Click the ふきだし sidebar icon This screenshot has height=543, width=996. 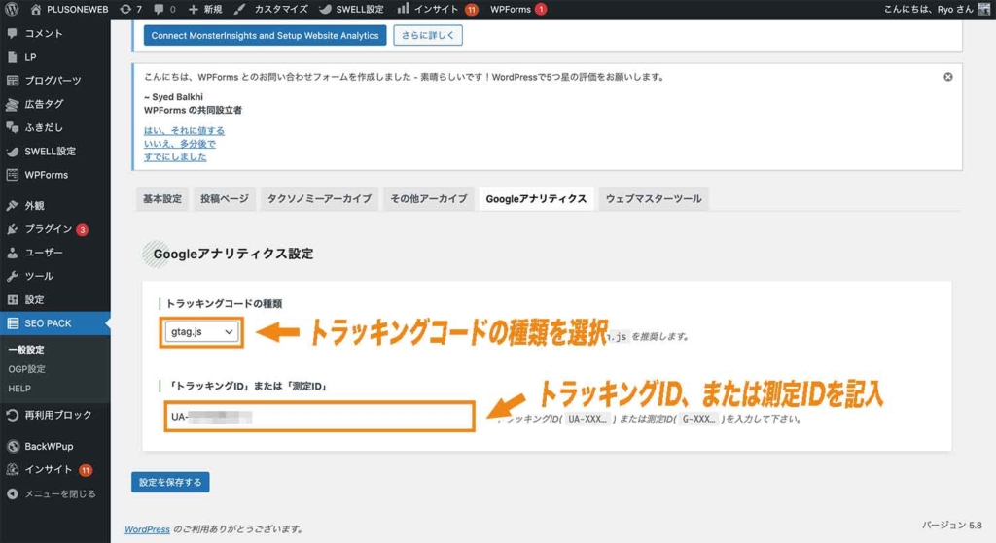click(12, 127)
